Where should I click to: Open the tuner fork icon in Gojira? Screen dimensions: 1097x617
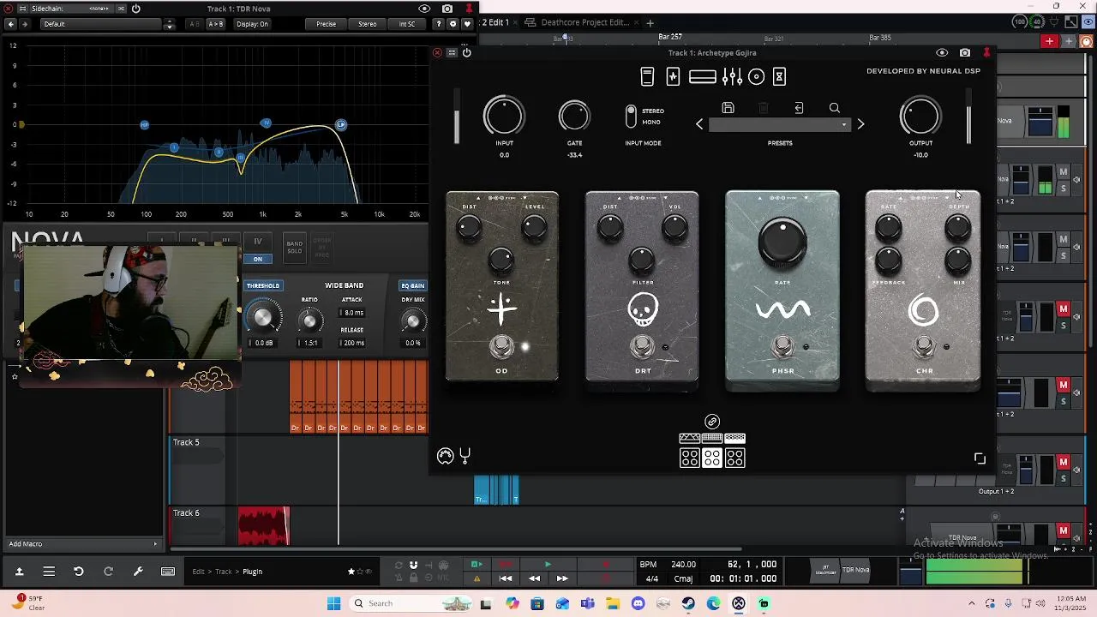[465, 456]
